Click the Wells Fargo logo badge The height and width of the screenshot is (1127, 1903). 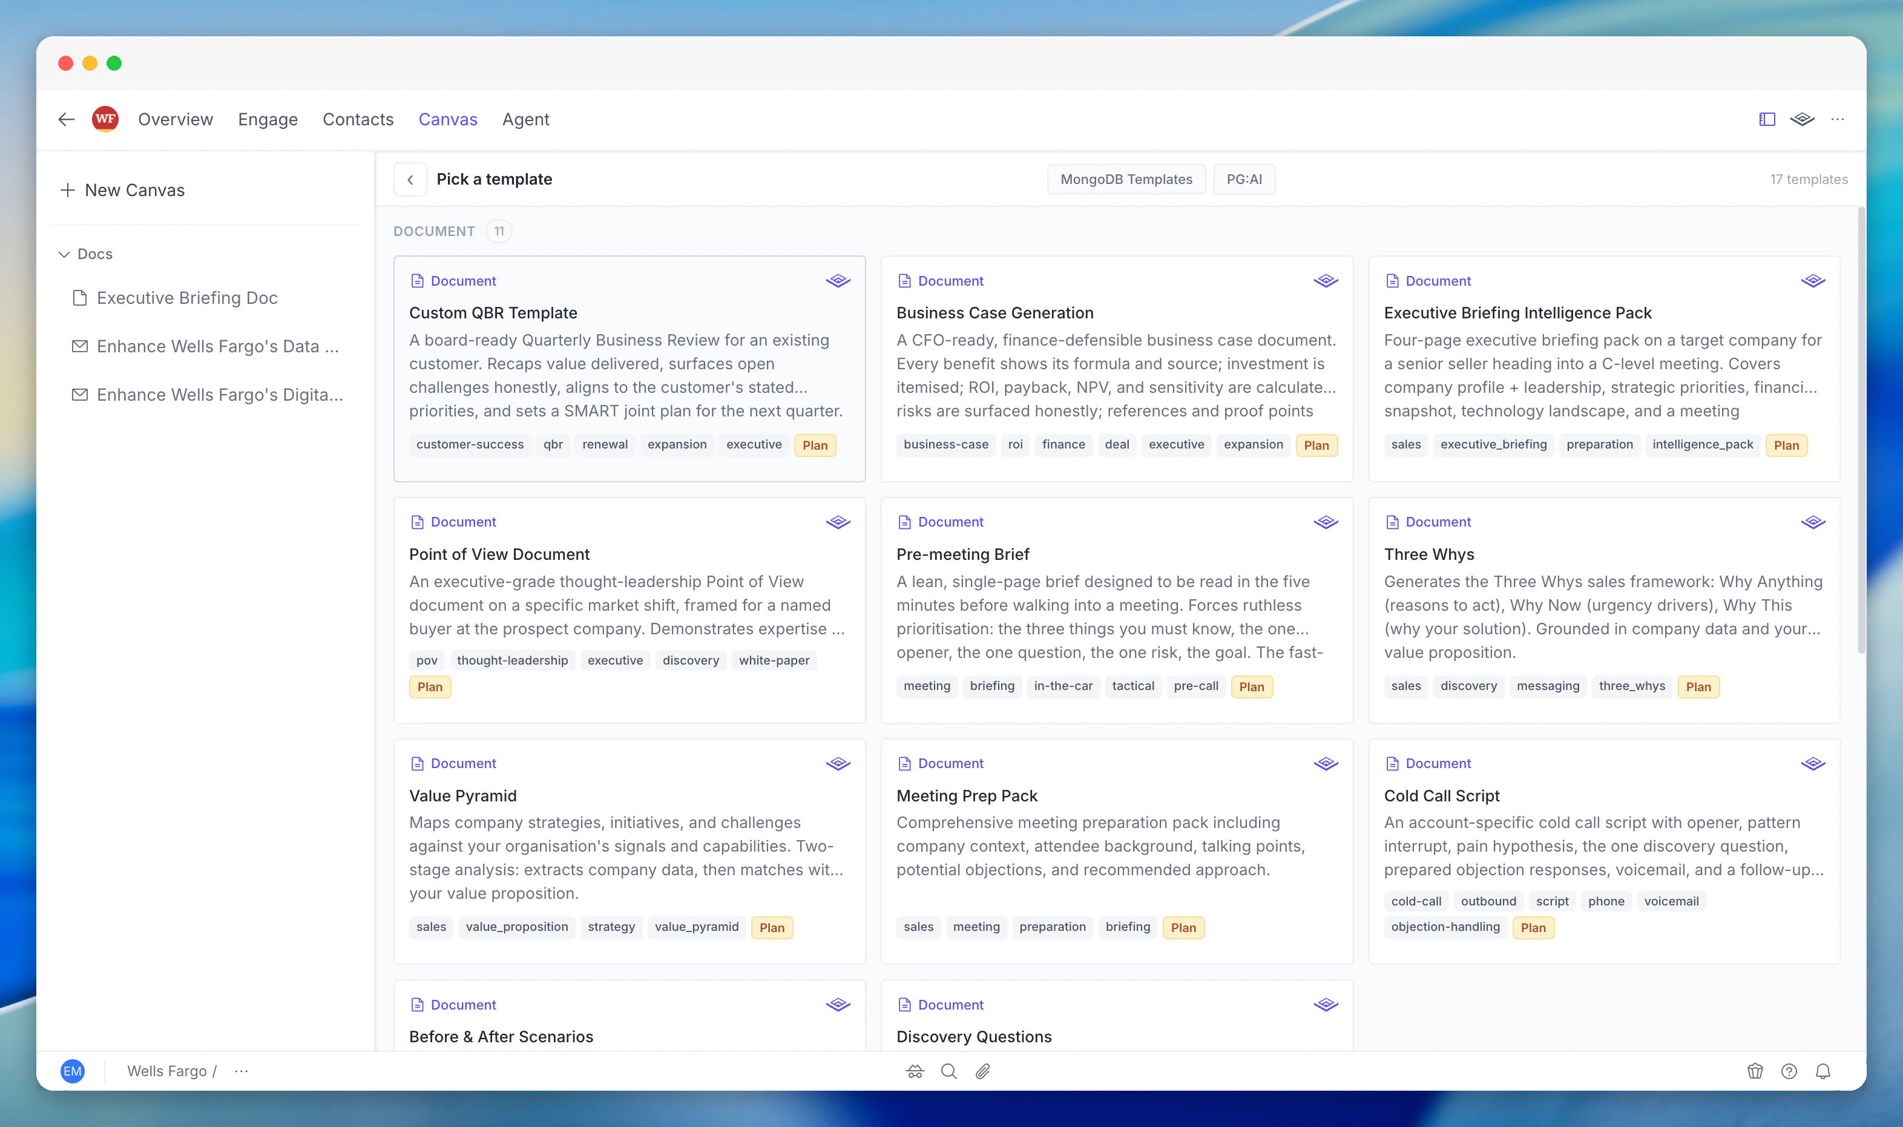pyautogui.click(x=105, y=119)
